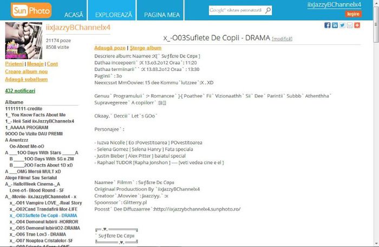Viewport: 379px width, 247px height.
Task: Select x_-O04 Demonul Iubirii -HORROR album
Action: click(x=44, y=222)
